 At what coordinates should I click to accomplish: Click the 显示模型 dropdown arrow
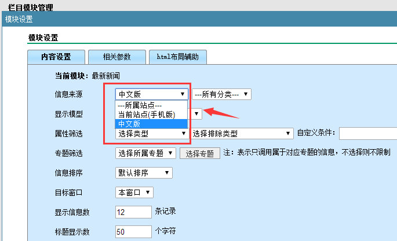pyautogui.click(x=197, y=113)
